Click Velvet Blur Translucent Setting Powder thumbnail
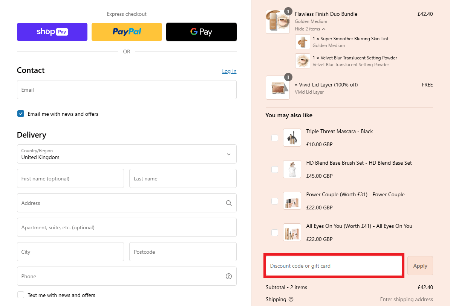The width and height of the screenshot is (450, 306). pos(303,61)
